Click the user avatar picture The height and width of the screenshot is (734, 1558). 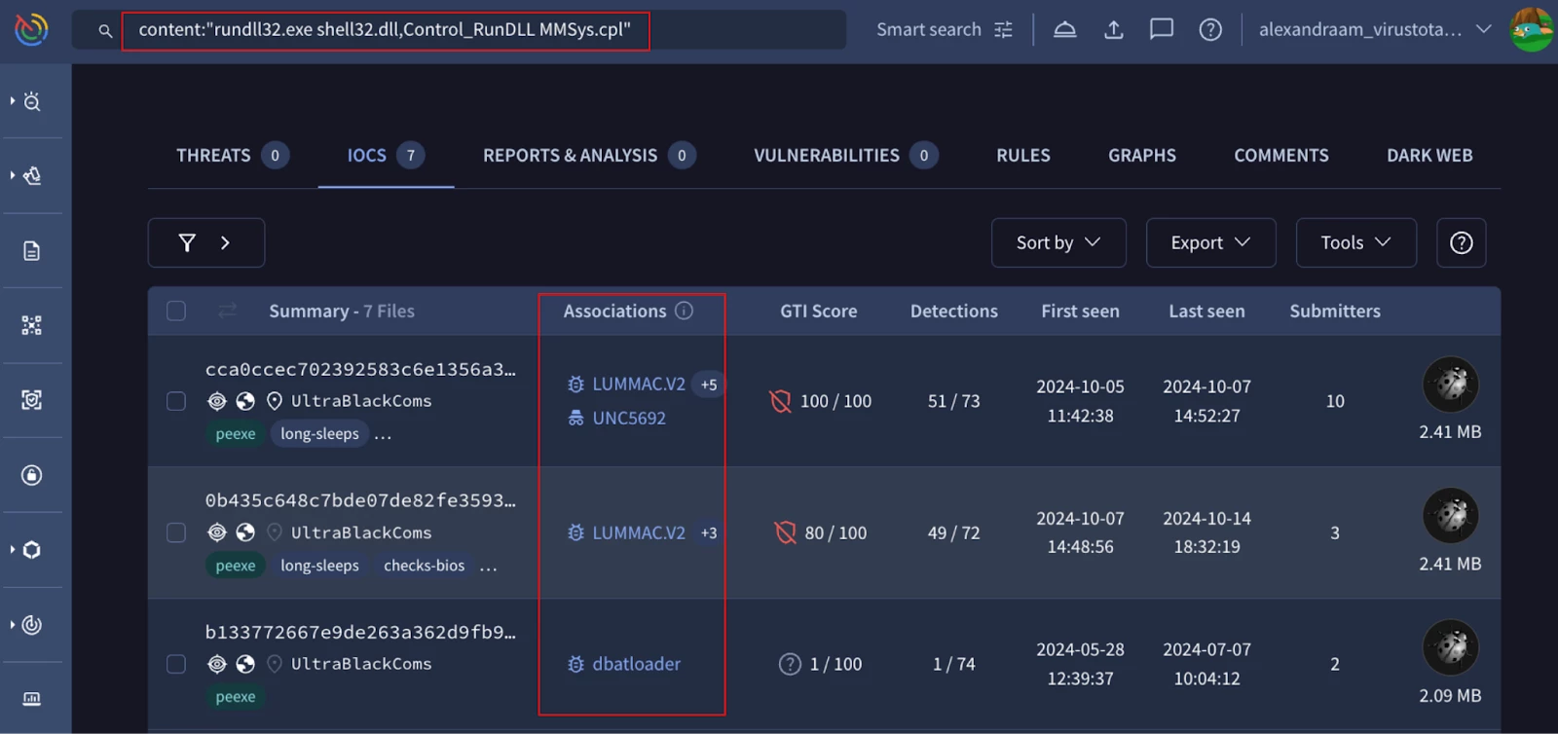click(1532, 29)
